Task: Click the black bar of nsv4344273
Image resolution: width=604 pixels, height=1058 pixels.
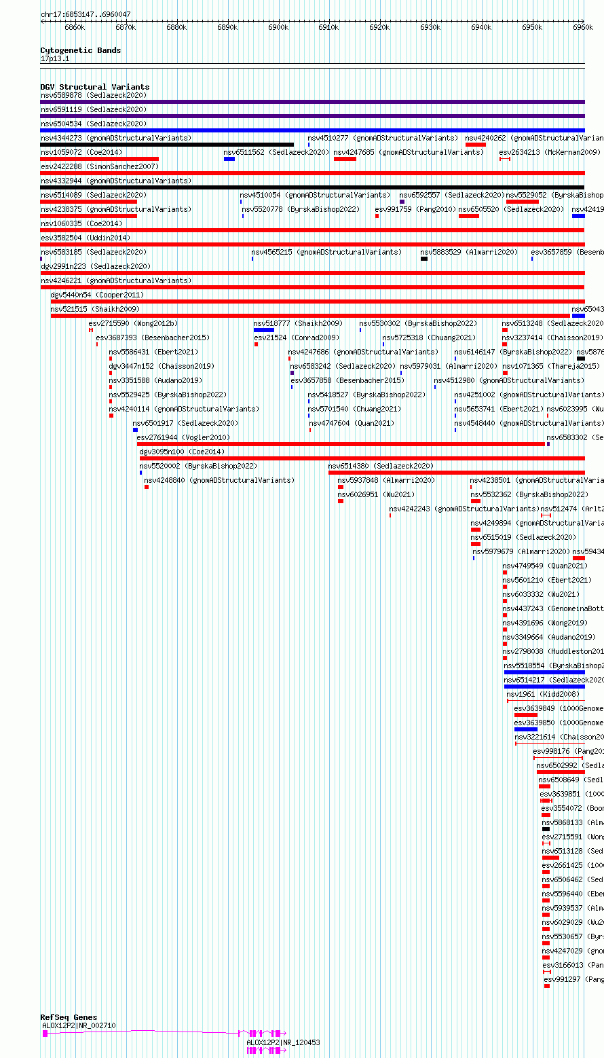Action: click(167, 145)
